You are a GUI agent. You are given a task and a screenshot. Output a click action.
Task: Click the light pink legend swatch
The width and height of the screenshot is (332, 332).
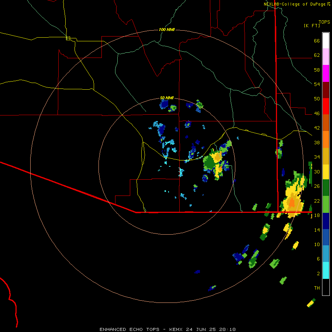click(x=326, y=56)
